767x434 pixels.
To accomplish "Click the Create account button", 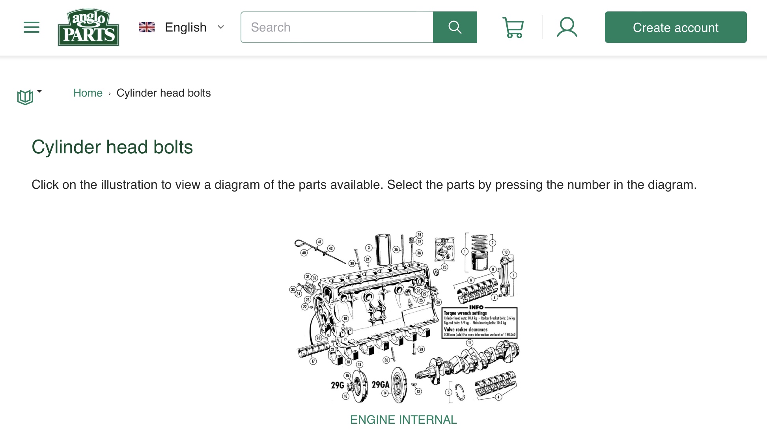I will tap(676, 27).
